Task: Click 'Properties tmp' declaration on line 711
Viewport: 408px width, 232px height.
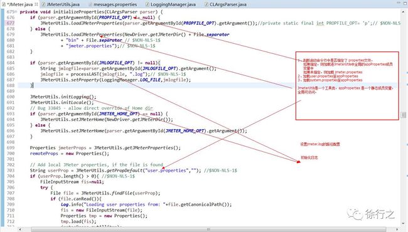Action: point(78,216)
